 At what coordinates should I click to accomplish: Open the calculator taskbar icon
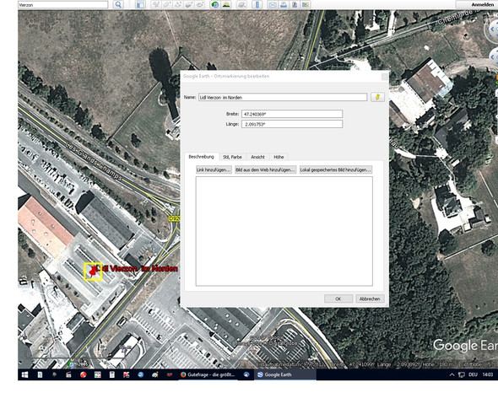112,375
